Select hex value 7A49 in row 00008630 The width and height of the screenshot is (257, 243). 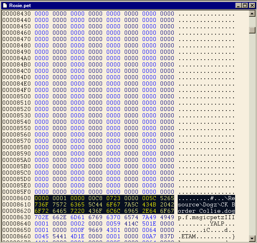pyautogui.click(x=149, y=217)
